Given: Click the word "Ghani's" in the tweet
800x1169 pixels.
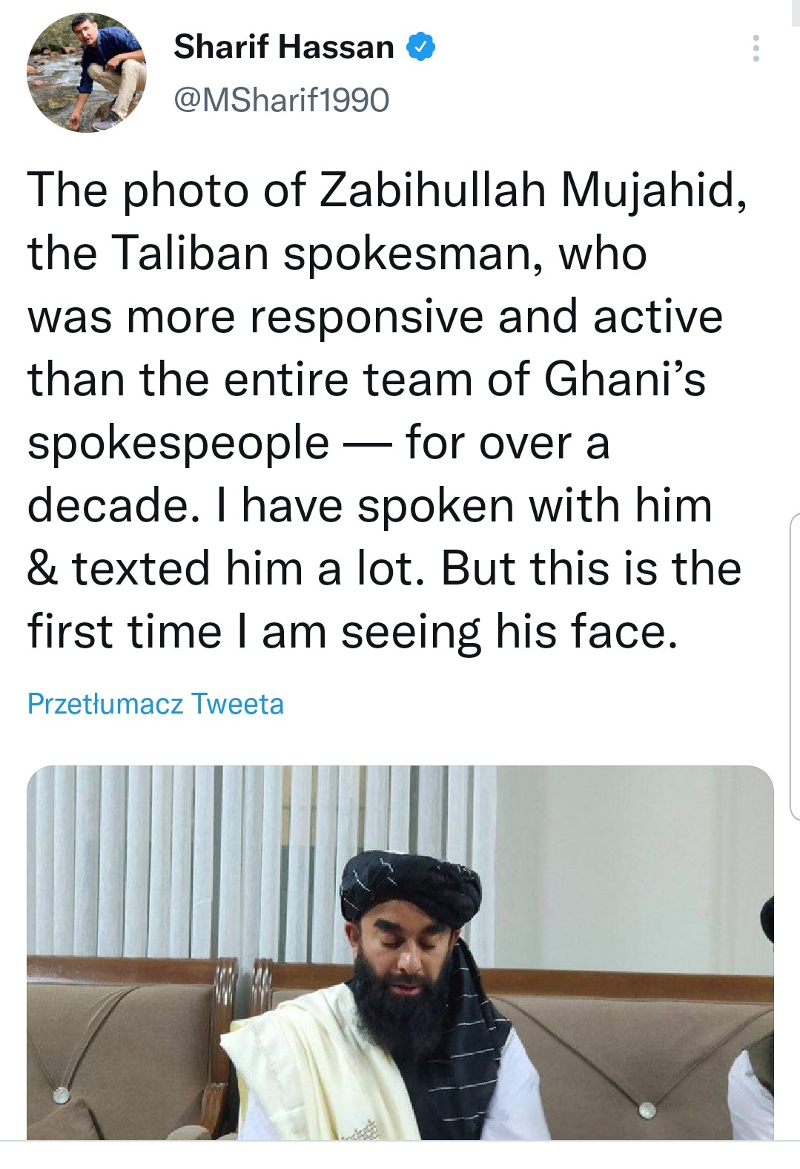Looking at the screenshot, I should (x=624, y=379).
